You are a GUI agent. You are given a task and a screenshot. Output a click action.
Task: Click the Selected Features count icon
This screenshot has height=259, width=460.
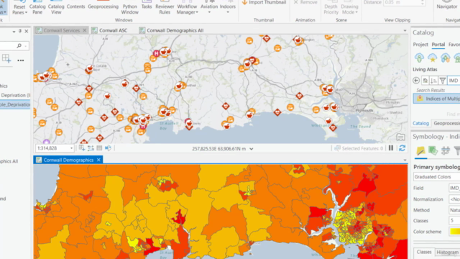coord(337,148)
